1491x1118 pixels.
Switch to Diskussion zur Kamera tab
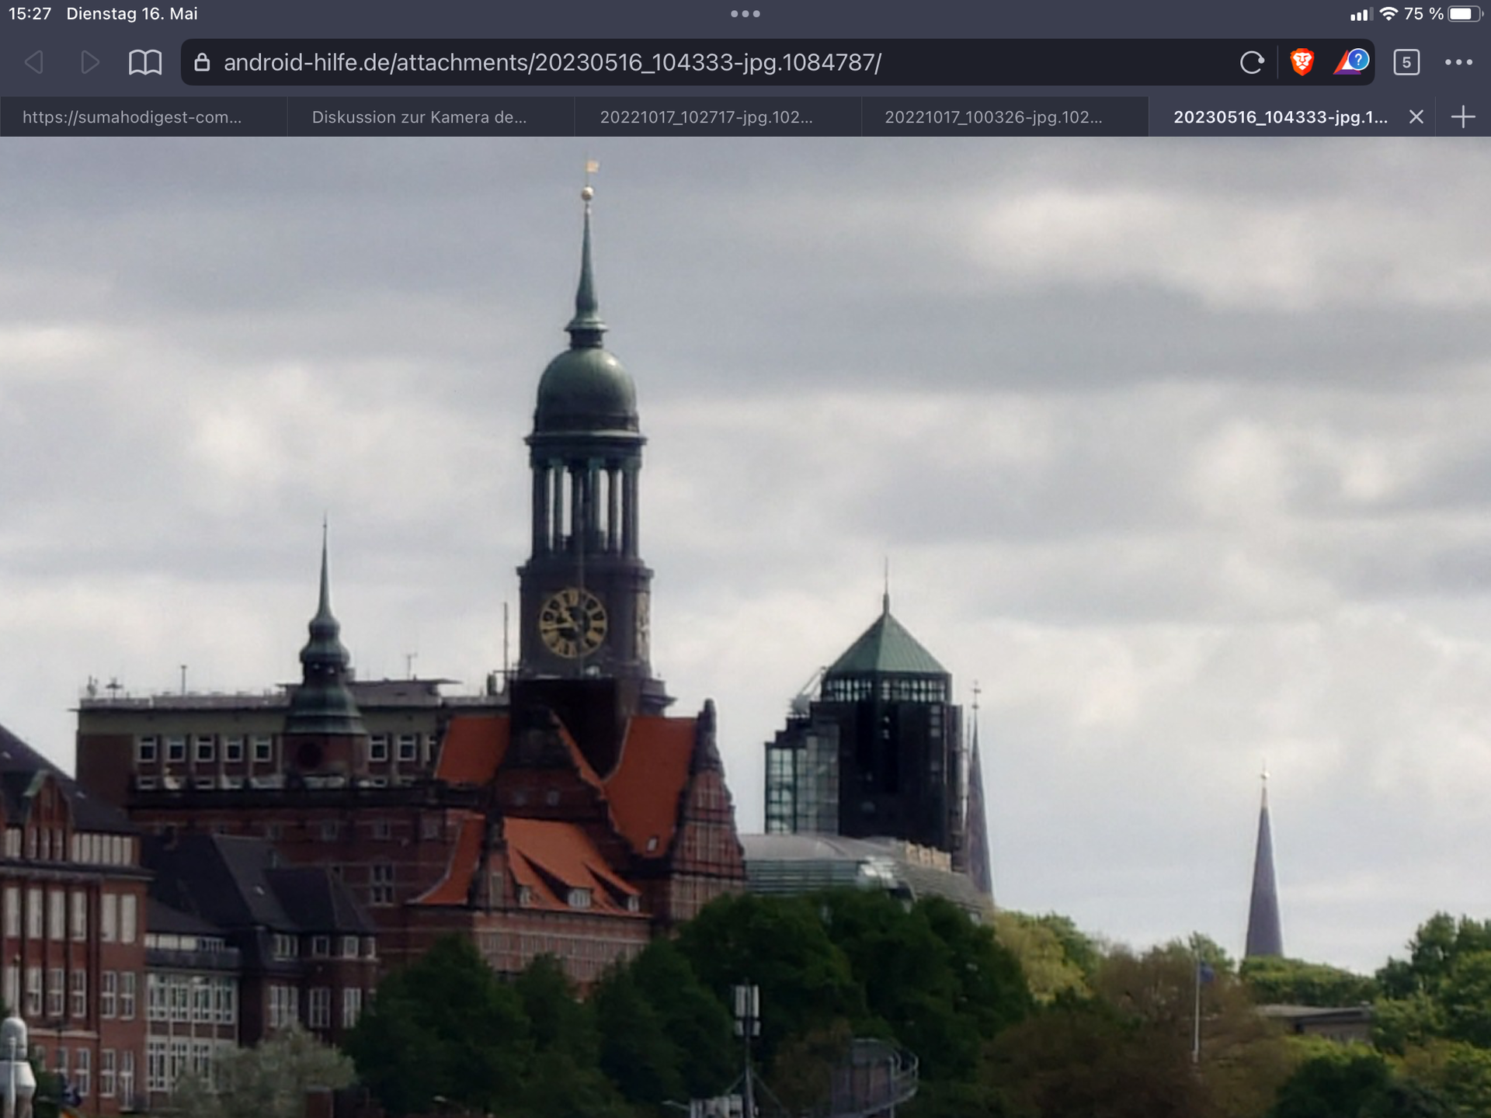(x=419, y=117)
